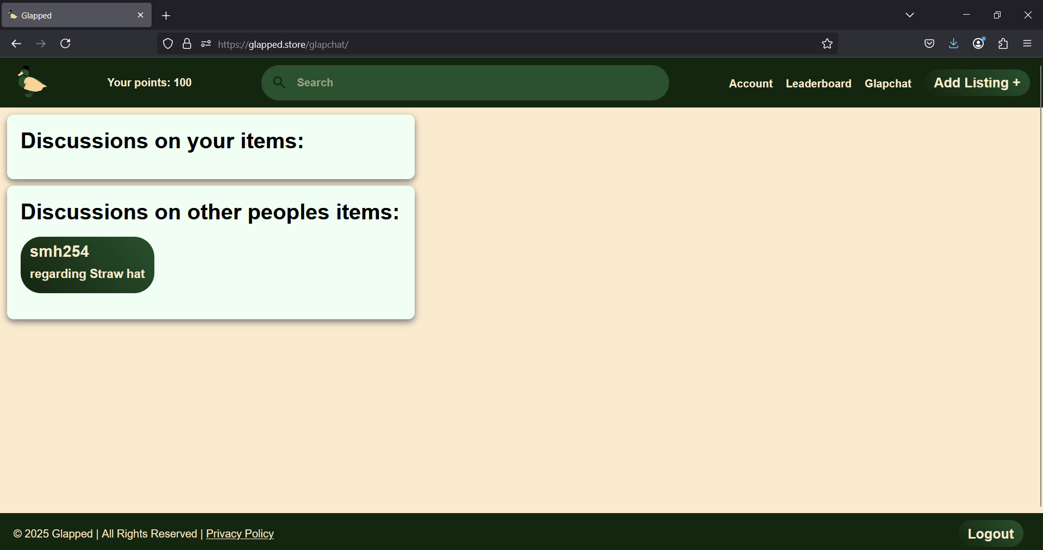
Task: Select the Glapped browser tab
Action: [77, 15]
